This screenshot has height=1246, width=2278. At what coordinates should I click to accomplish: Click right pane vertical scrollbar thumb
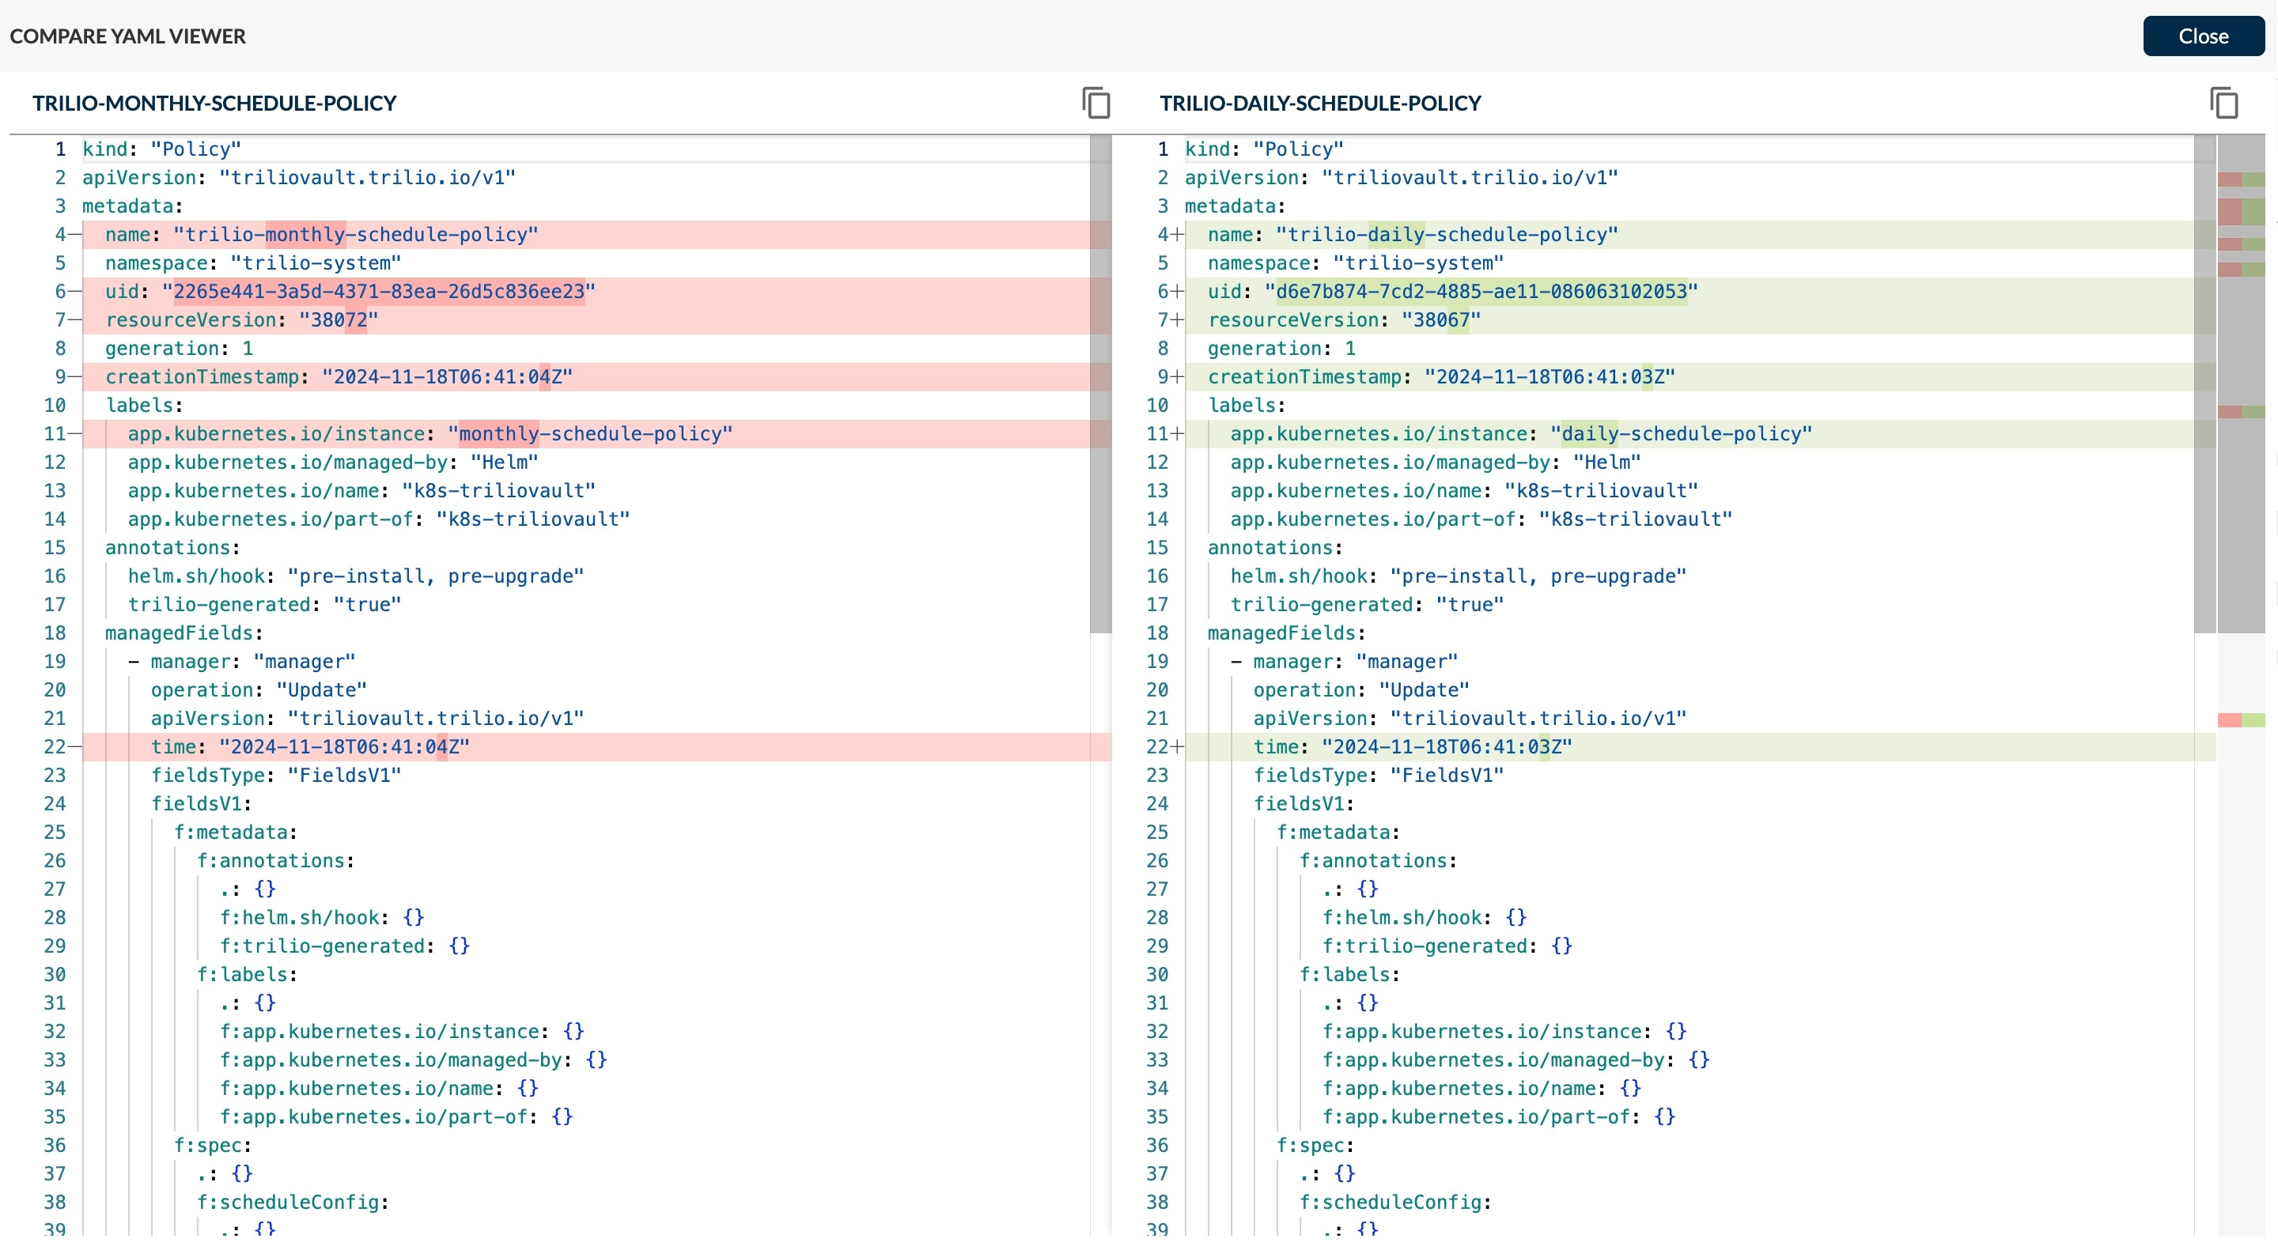coord(2204,383)
